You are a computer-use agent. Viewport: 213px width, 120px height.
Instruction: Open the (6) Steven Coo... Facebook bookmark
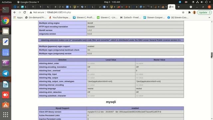(178, 17)
